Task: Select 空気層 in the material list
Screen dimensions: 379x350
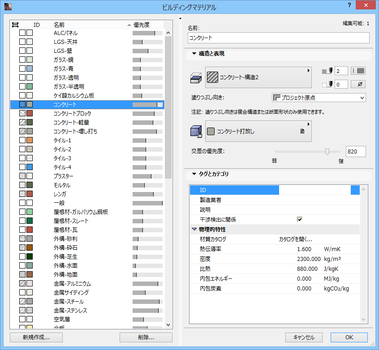Action: [87, 319]
